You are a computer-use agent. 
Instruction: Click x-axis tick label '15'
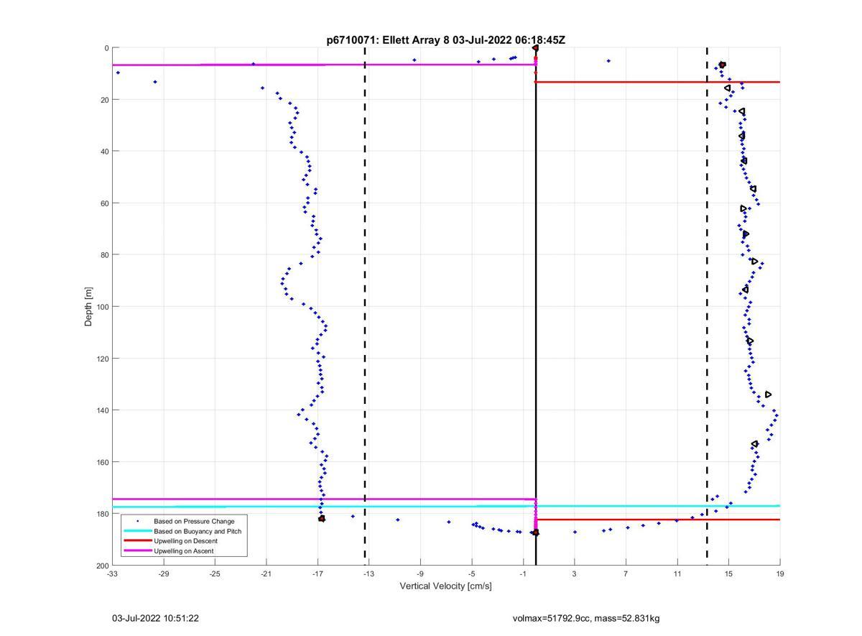[728, 573]
